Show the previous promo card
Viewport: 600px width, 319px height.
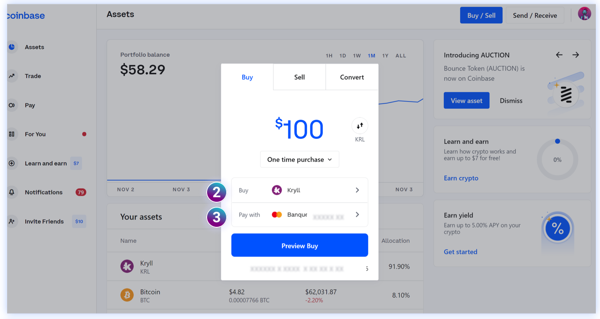[559, 55]
